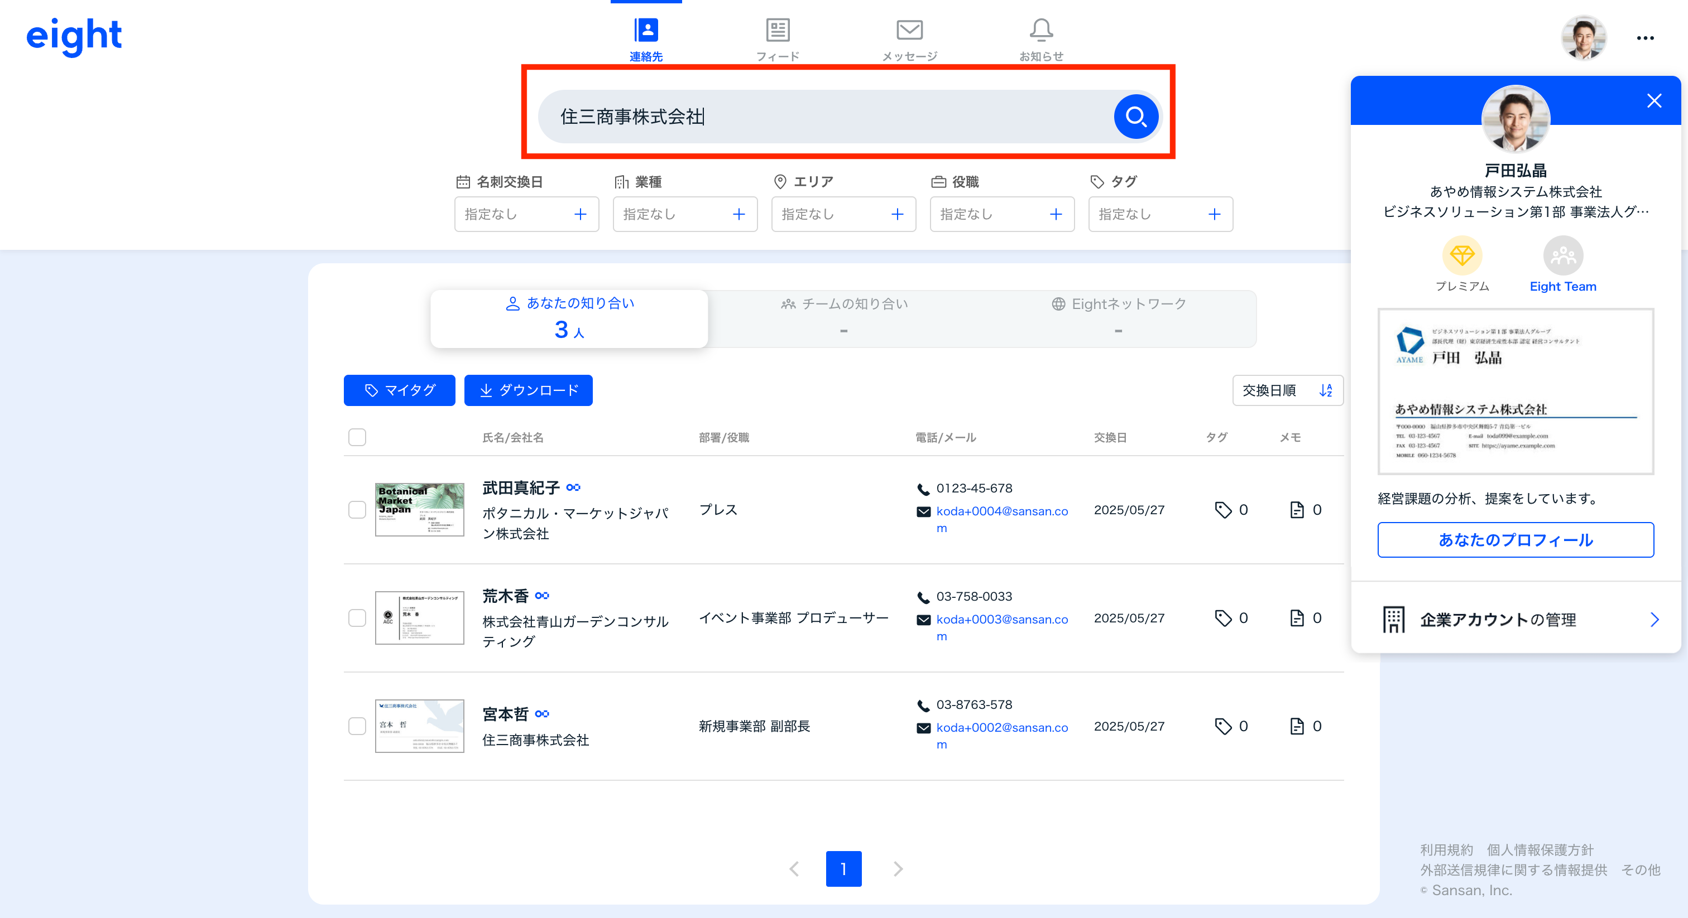The image size is (1688, 918).
Task: Focus the search field with 住三商事株式会社
Action: coord(826,117)
